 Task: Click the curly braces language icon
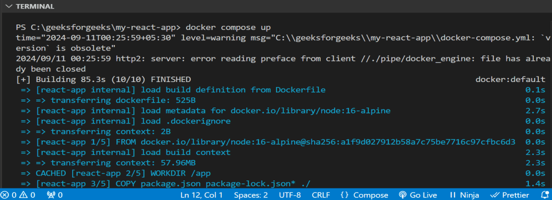coord(345,195)
